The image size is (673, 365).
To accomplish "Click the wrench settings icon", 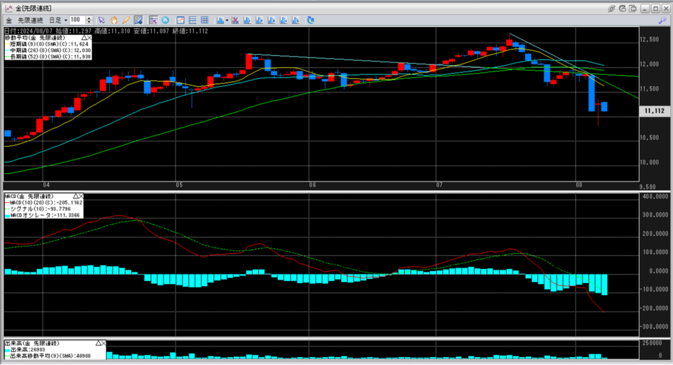I will [x=662, y=20].
